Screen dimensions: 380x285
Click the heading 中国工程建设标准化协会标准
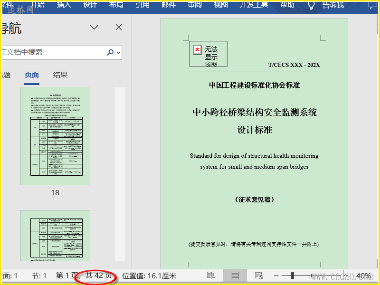[x=255, y=85]
